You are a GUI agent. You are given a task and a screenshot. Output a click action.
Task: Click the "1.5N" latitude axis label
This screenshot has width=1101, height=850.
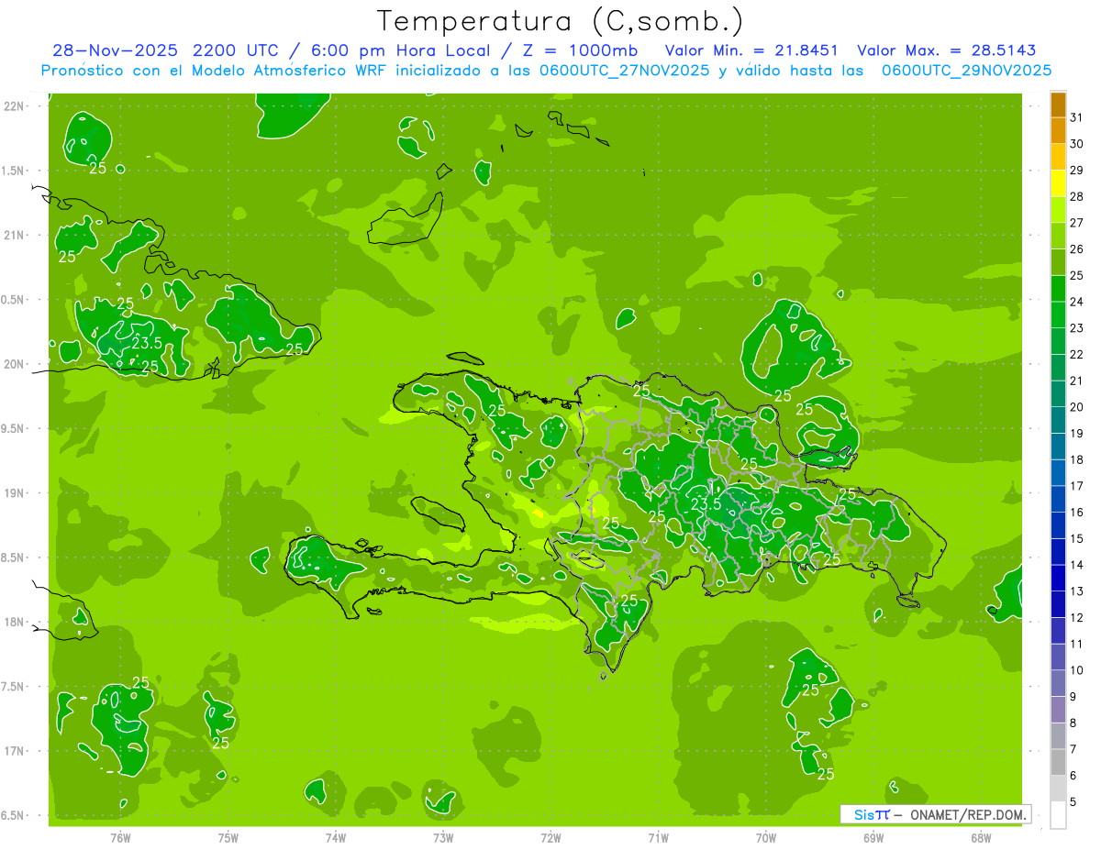(x=12, y=171)
